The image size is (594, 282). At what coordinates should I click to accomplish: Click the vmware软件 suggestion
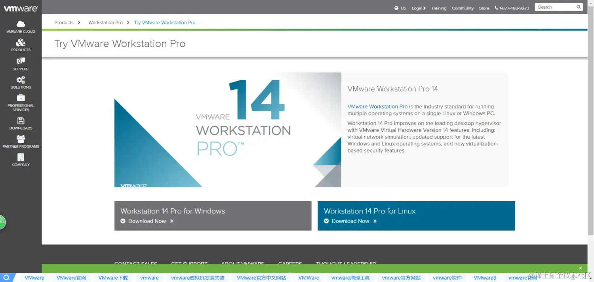[x=447, y=278]
